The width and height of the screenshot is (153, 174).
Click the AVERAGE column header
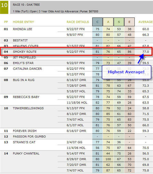click(x=145, y=22)
